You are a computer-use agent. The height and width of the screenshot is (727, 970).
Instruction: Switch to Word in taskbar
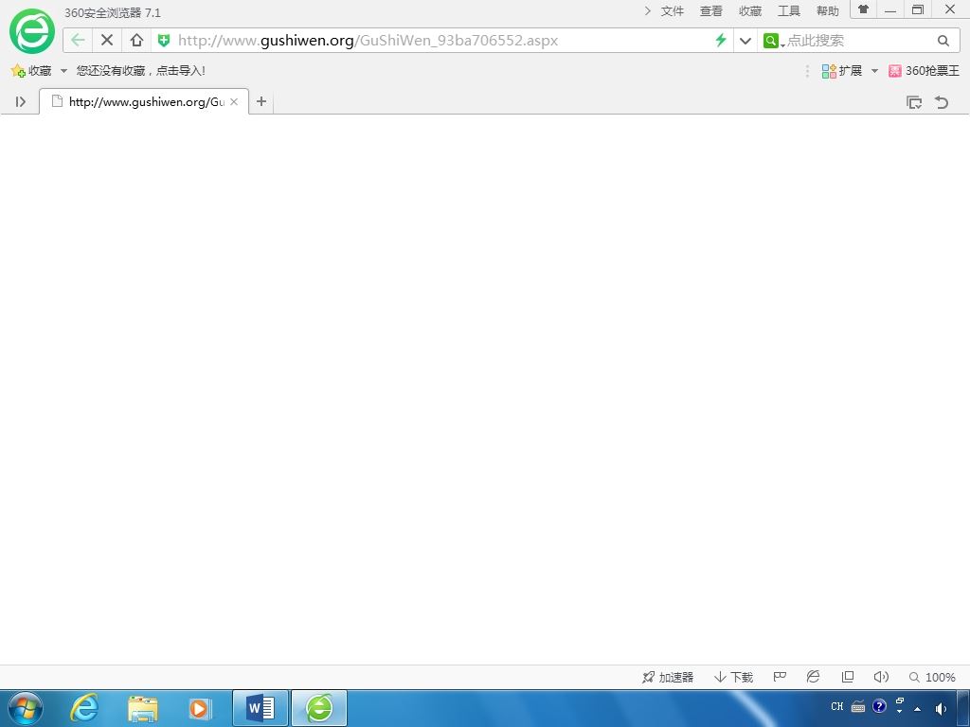(x=260, y=708)
